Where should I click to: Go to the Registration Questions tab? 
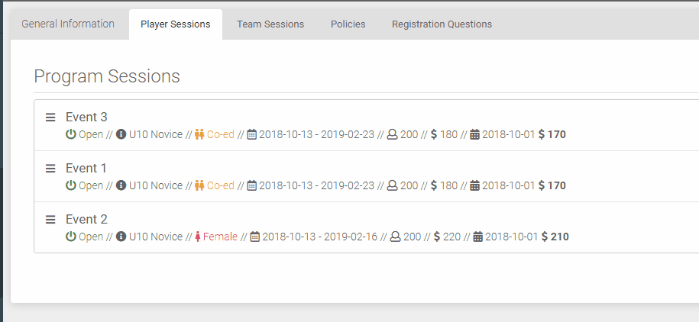(x=442, y=24)
